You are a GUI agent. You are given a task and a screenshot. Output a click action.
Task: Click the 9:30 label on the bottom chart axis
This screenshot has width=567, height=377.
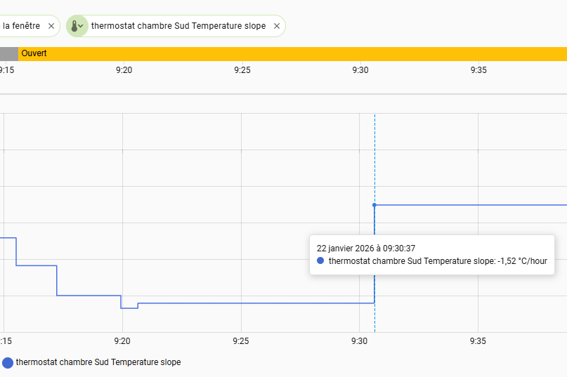[360, 341]
